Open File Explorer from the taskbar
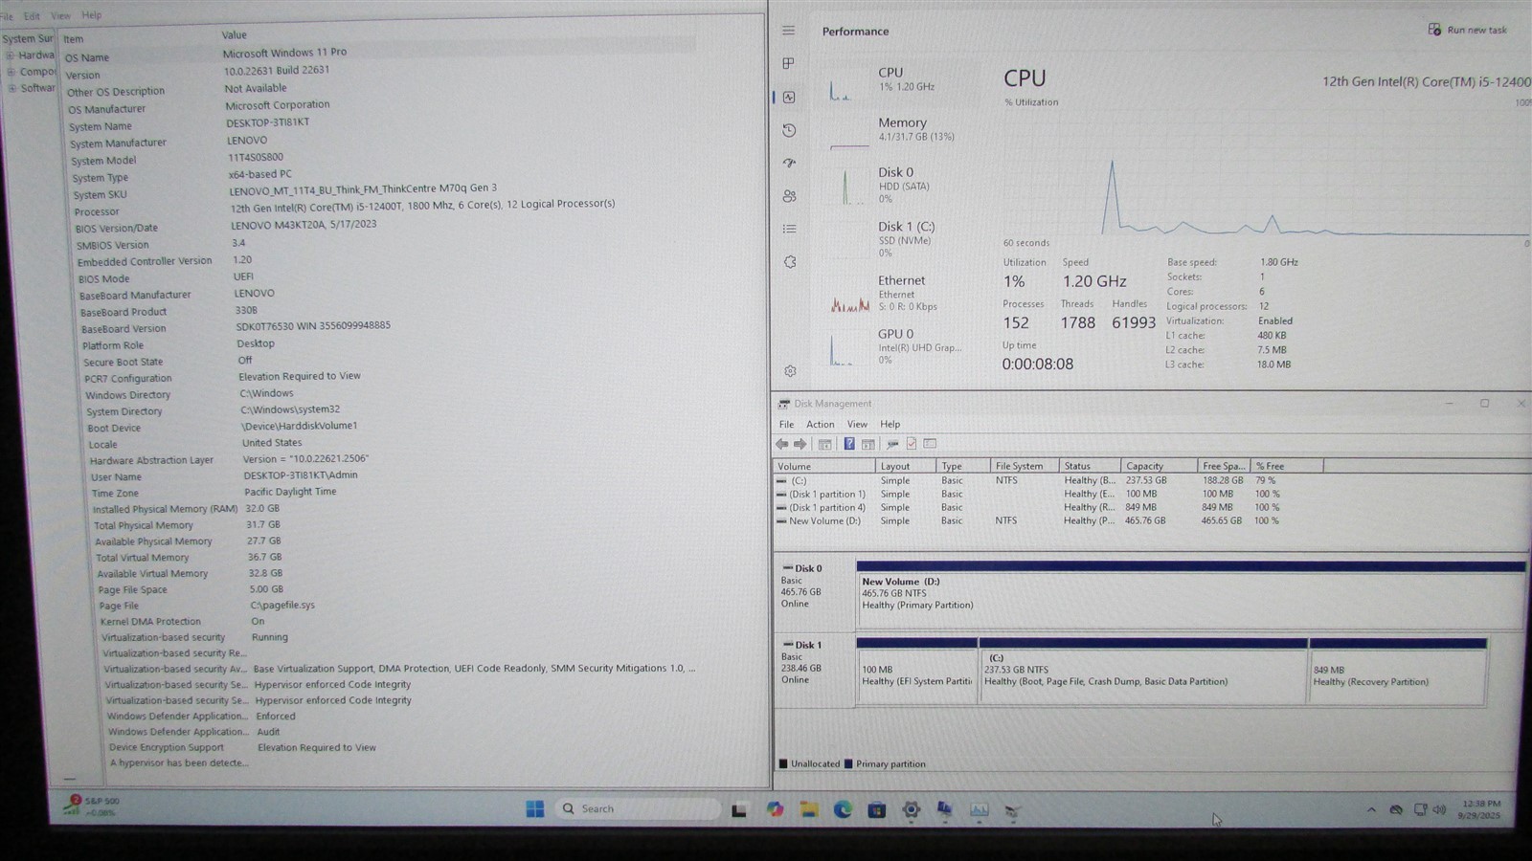This screenshot has height=861, width=1532. click(x=809, y=809)
